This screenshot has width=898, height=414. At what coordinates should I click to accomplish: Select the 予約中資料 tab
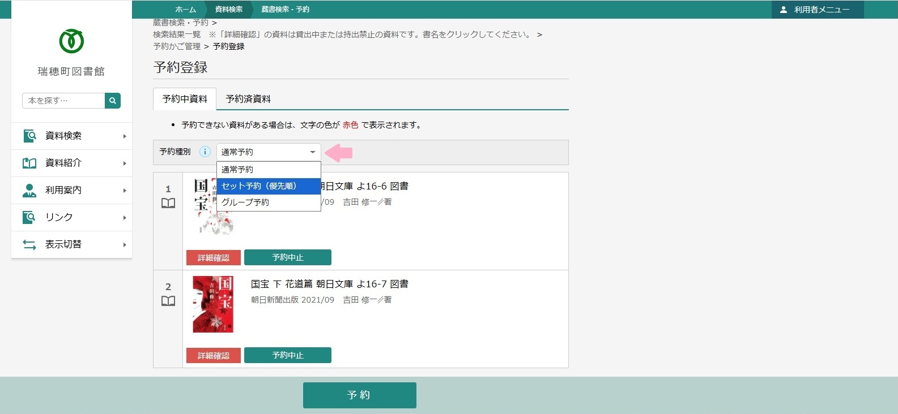[185, 99]
